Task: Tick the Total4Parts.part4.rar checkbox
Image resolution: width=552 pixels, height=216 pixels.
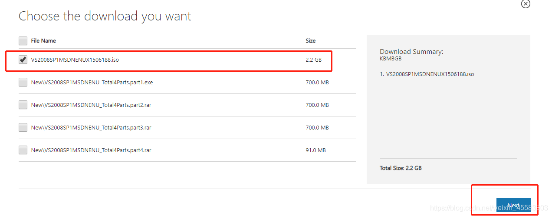Action: pos(23,150)
